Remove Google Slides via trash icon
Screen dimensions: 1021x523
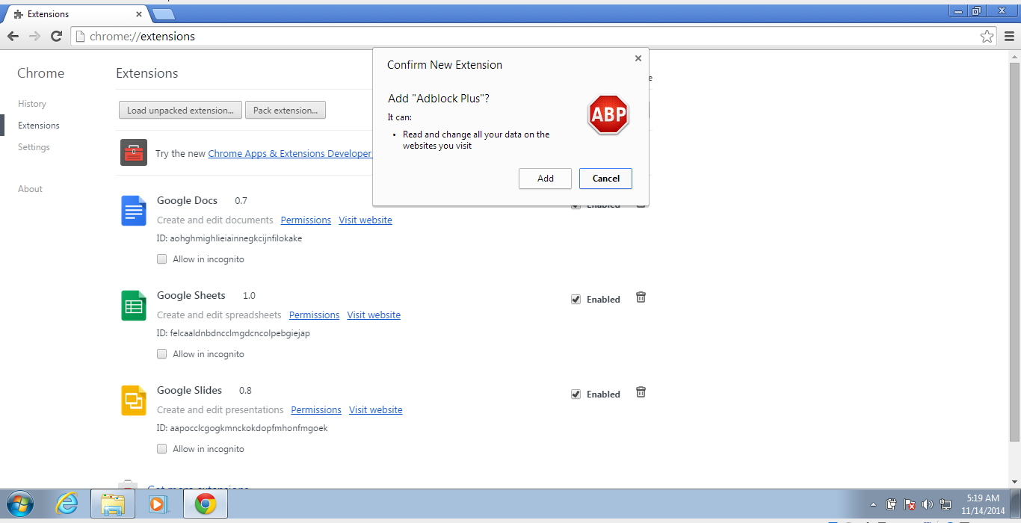coord(641,392)
